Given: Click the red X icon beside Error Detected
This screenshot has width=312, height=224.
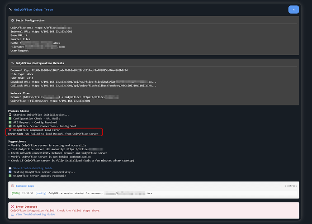Looking at the screenshot, I should tap(12, 207).
